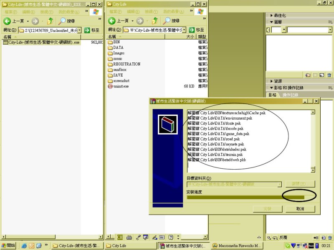This screenshot has height=250, width=334.
Task: Select the Images folder
Action: coord(116,53)
